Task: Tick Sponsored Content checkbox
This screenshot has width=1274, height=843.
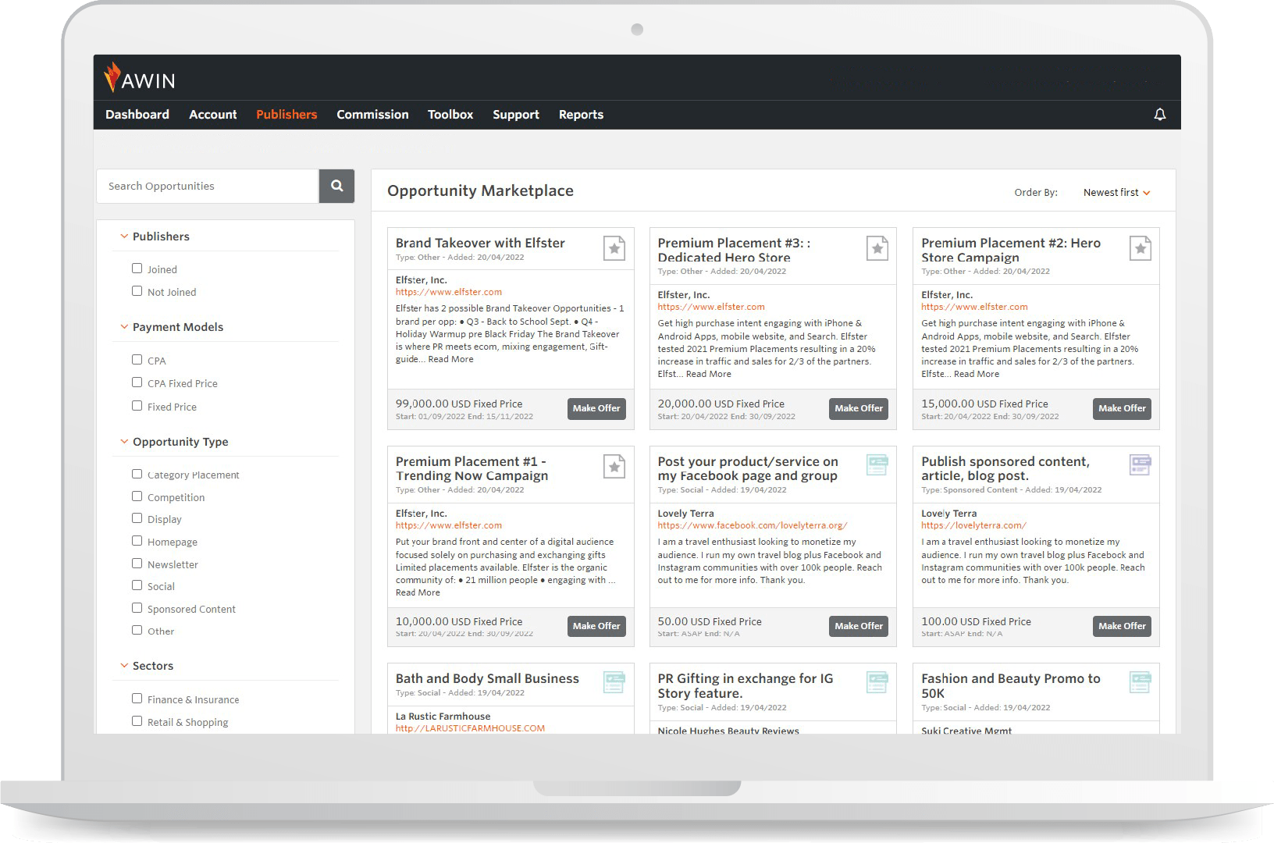Action: (137, 608)
